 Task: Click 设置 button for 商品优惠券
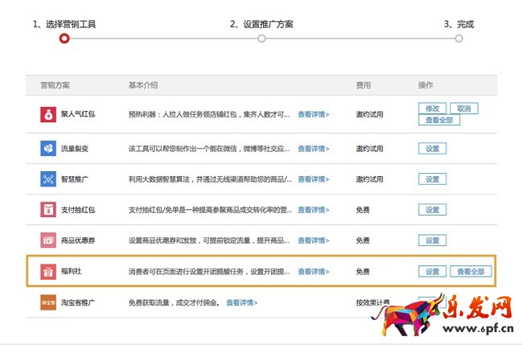click(432, 240)
